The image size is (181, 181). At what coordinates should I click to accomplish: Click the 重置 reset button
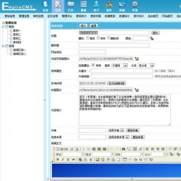click(94, 25)
